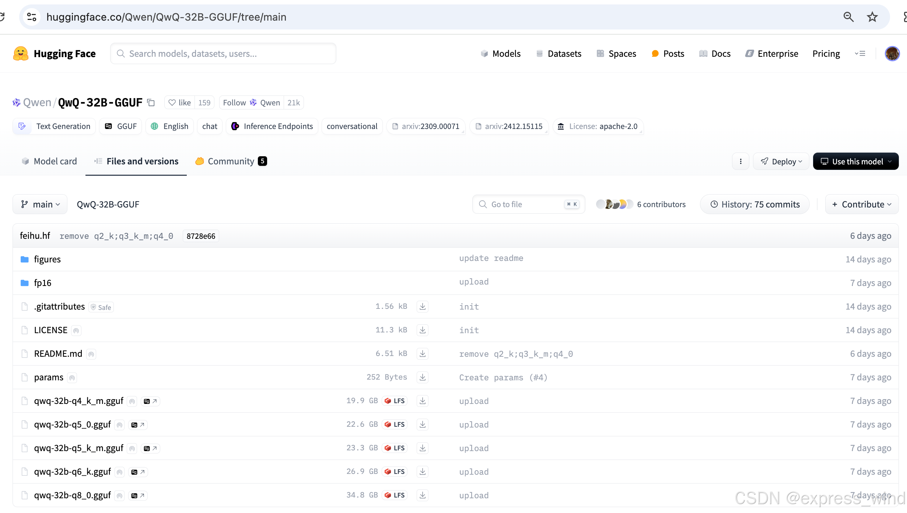Download qwq-32b-q4_k_m.gguf file

423,401
